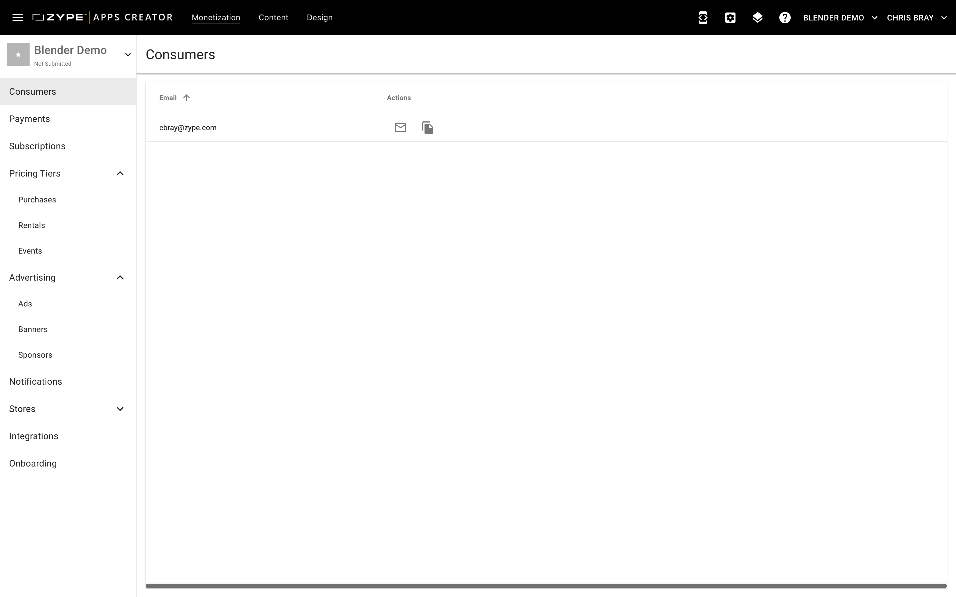
Task: Click the horizontal scrollbar below the table
Action: pos(546,586)
